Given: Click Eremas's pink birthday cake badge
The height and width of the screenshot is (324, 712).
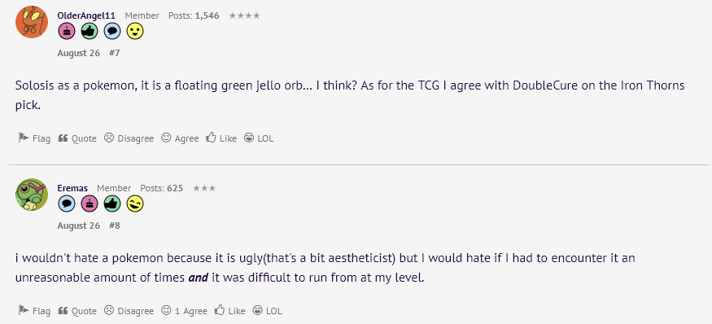Looking at the screenshot, I should point(90,204).
